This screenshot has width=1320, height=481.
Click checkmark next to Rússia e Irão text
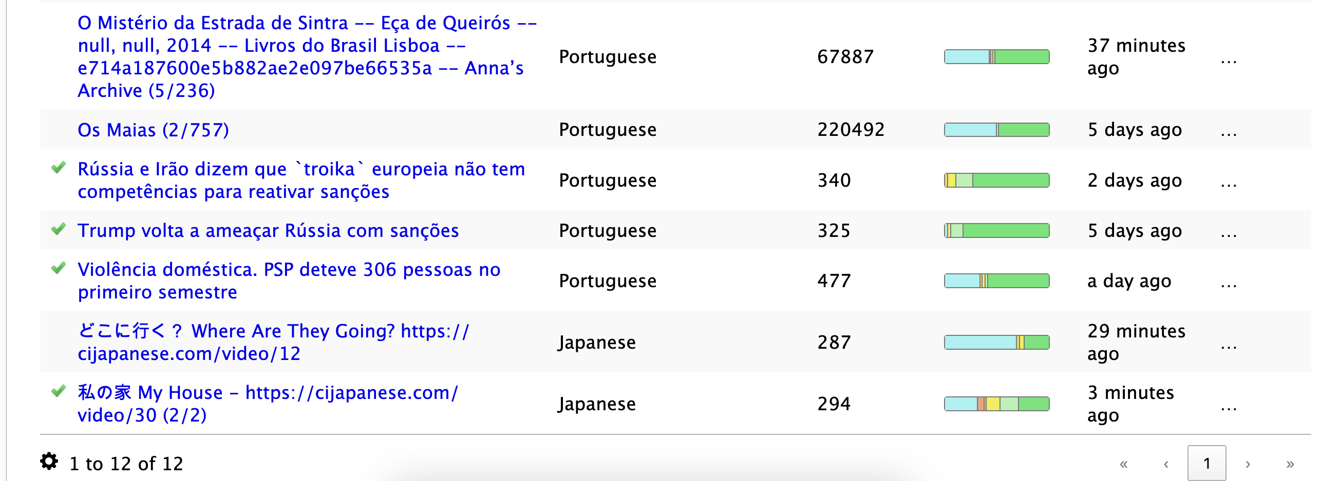coord(59,167)
